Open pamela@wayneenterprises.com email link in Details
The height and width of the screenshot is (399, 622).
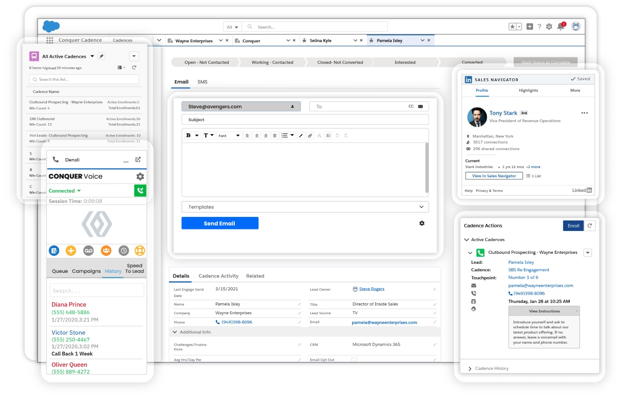(x=384, y=322)
